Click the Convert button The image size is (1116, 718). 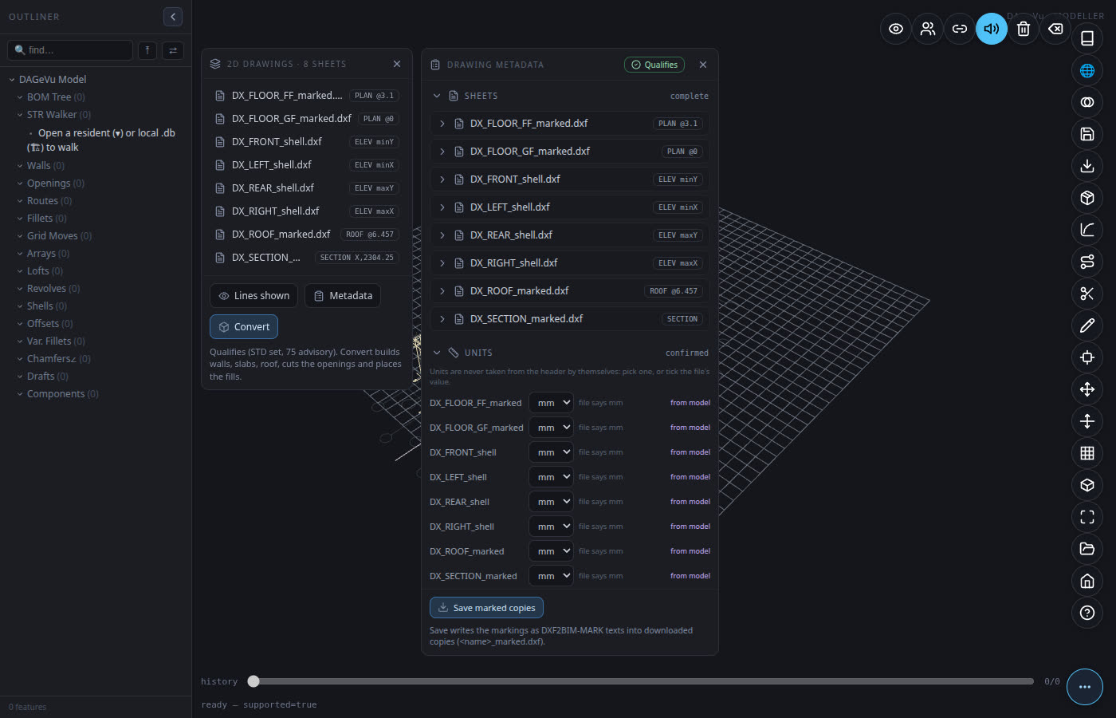point(244,327)
